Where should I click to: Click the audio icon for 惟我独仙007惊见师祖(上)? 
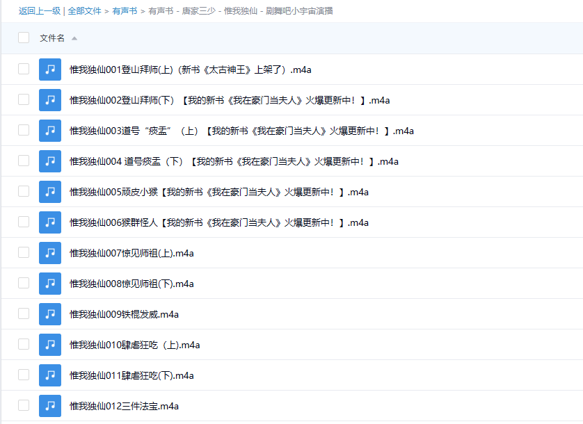click(49, 252)
